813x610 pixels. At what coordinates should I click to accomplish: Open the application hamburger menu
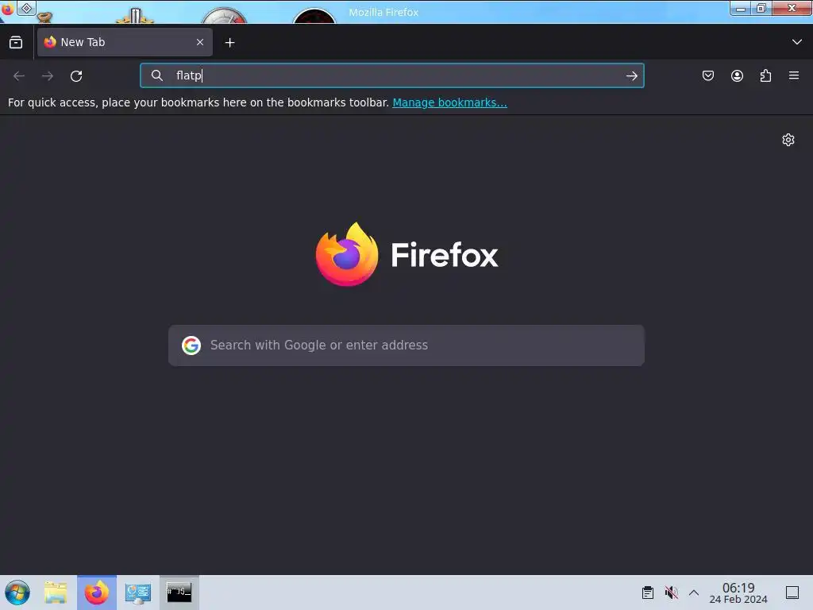pos(794,75)
